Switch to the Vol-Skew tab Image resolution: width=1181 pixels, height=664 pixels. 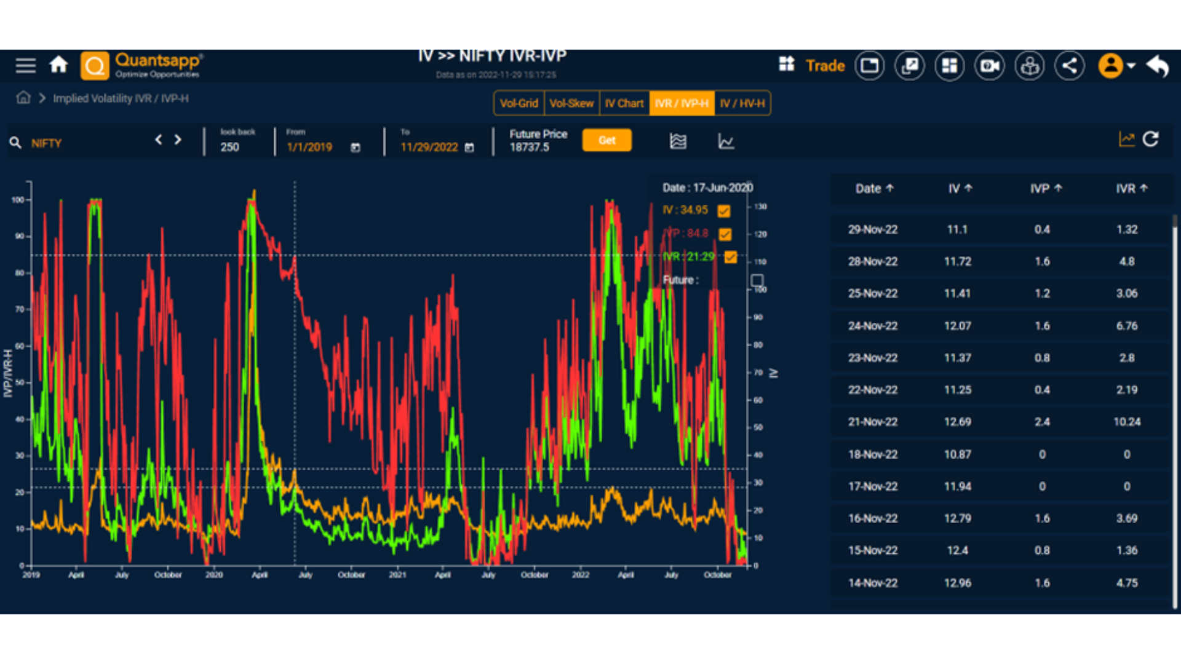click(571, 103)
